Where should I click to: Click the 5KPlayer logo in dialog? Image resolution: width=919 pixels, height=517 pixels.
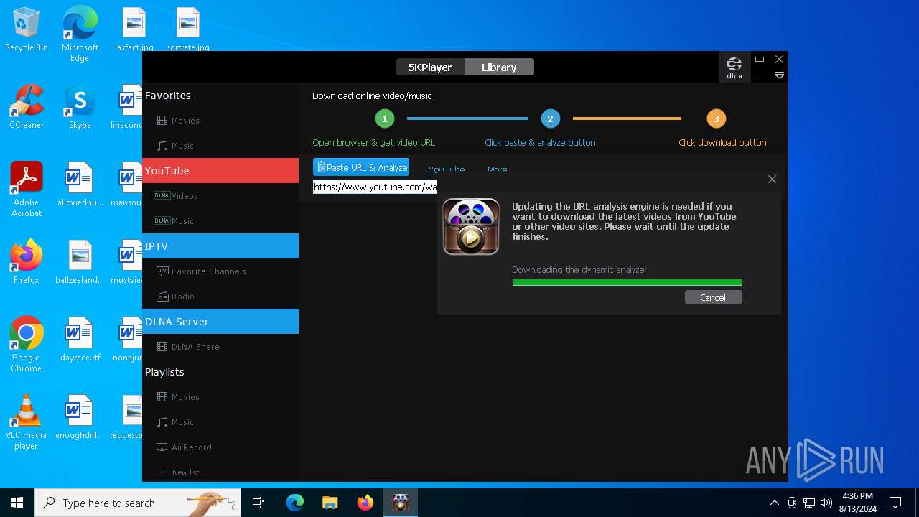click(471, 226)
